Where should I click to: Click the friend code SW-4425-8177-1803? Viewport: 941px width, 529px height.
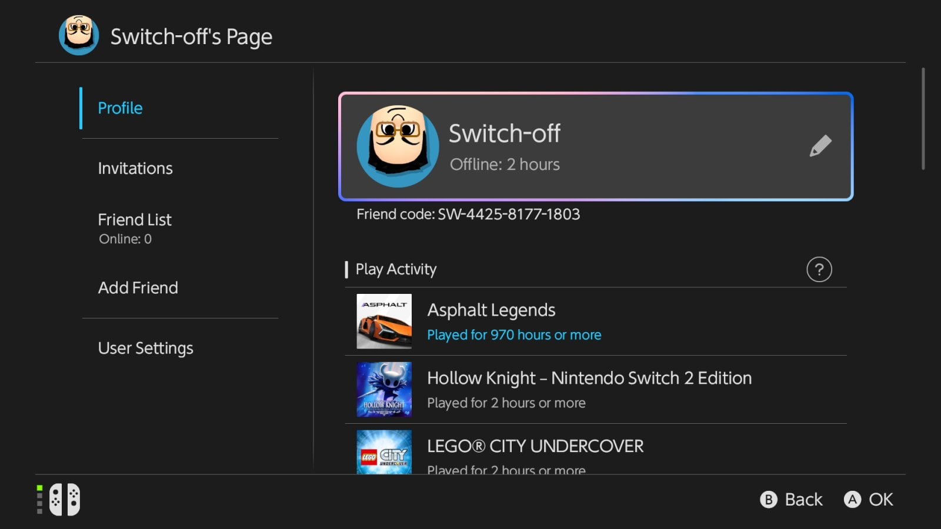[509, 214]
